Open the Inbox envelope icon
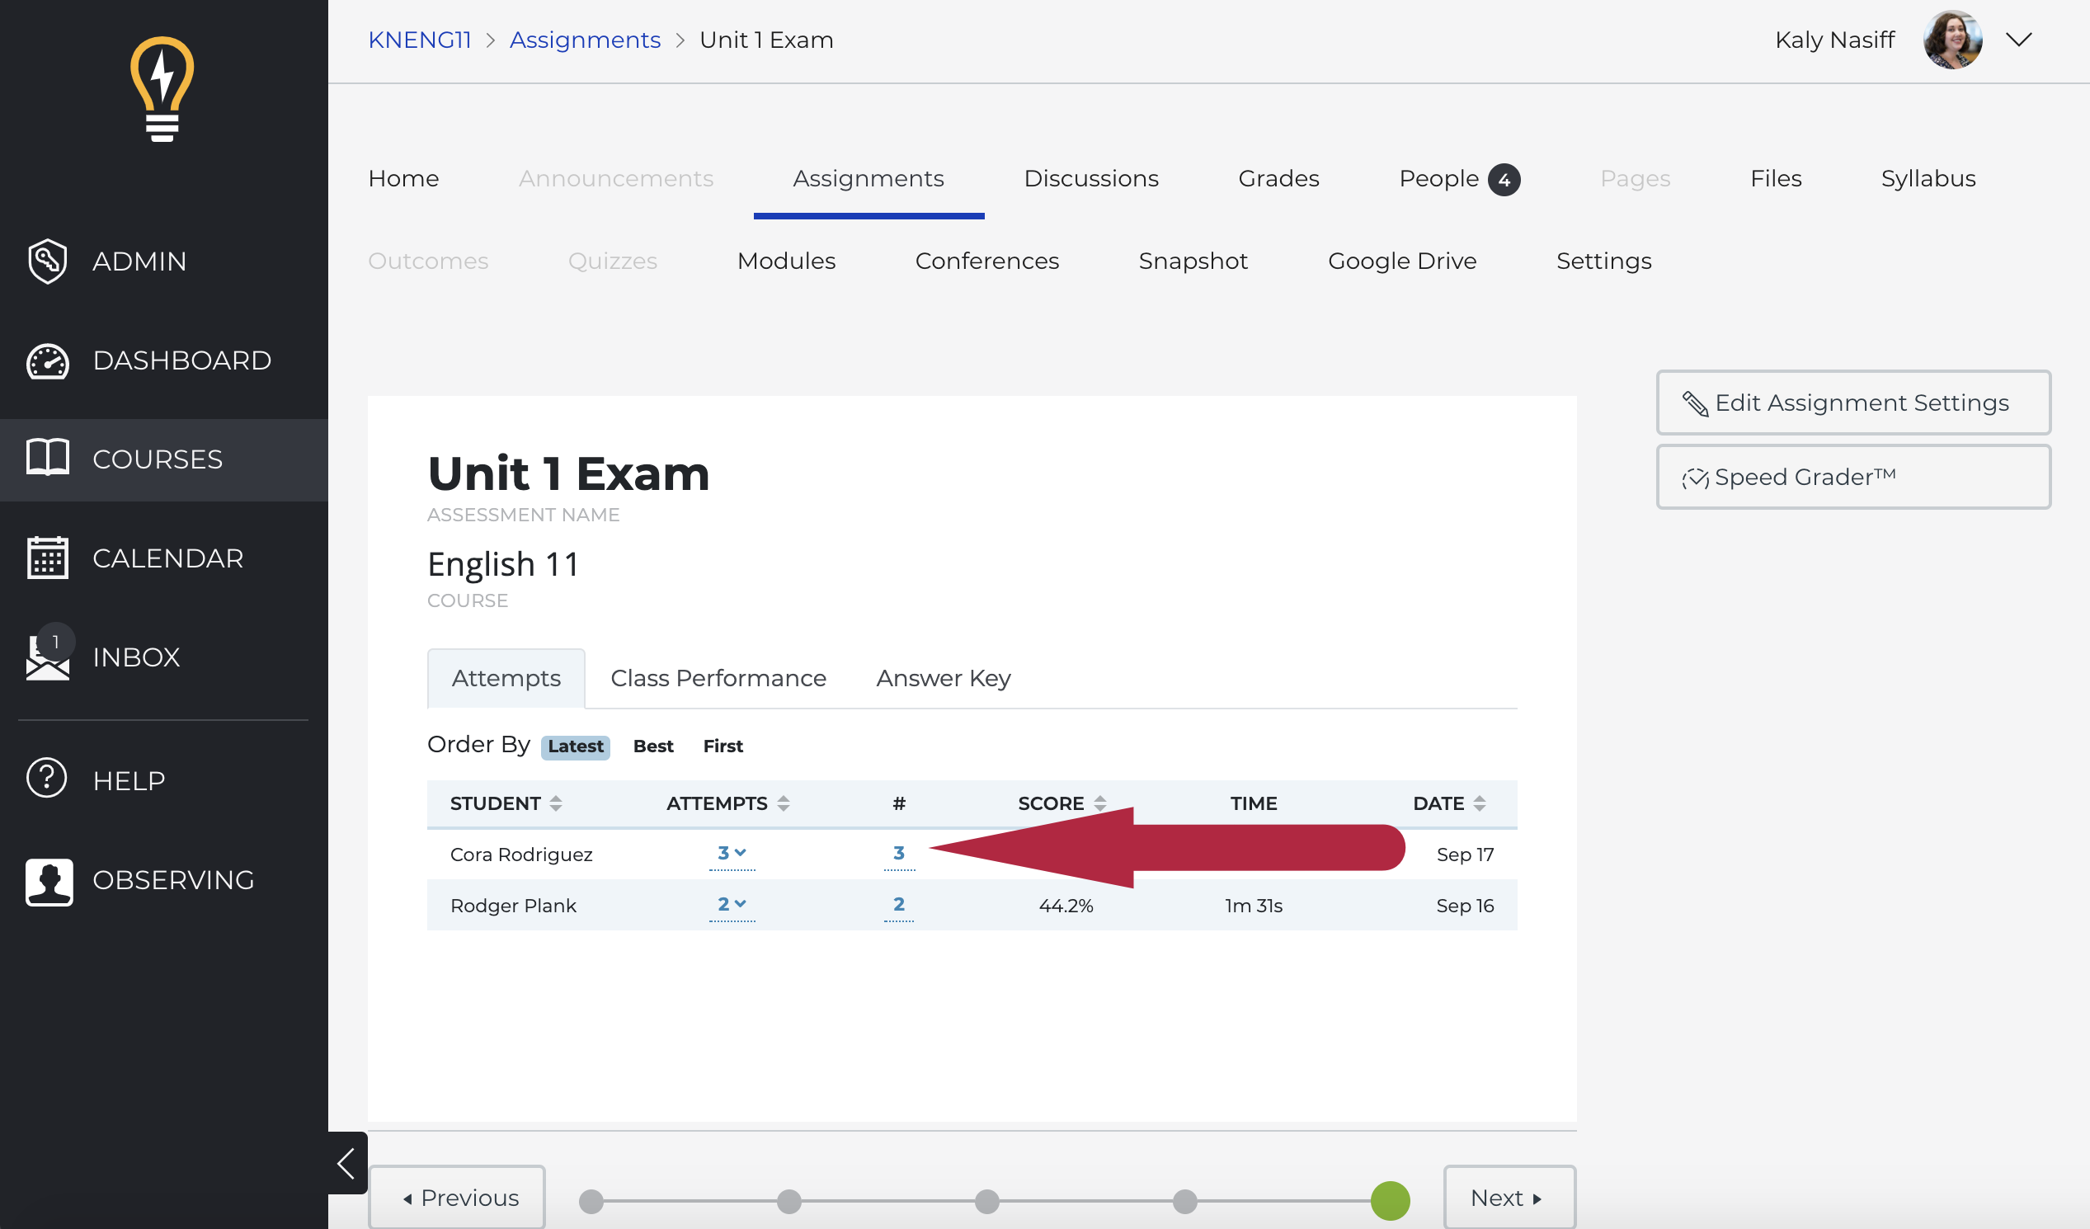2090x1229 pixels. click(47, 657)
